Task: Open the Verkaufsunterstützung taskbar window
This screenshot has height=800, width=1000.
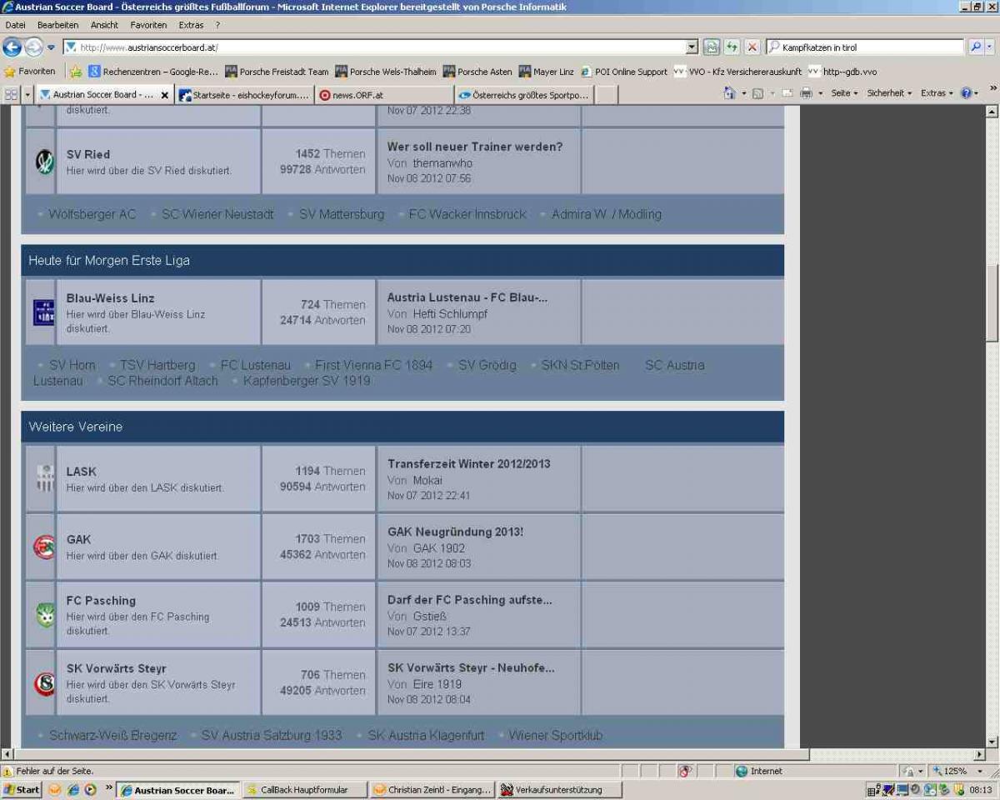Action: pos(558,789)
